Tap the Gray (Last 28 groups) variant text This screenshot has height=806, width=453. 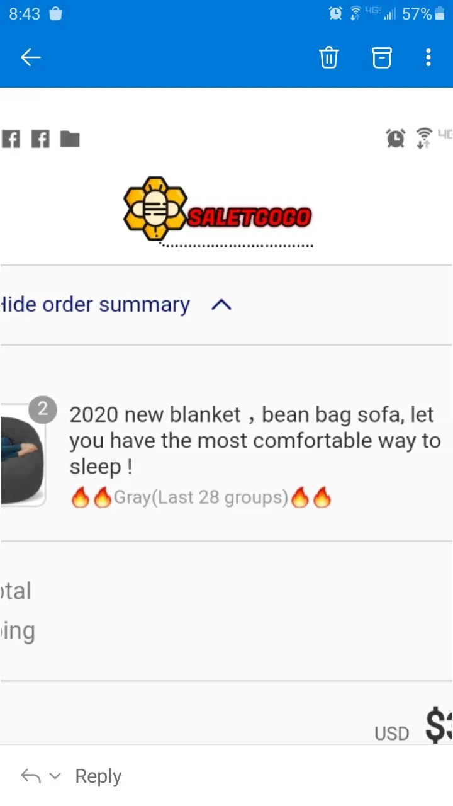point(201,497)
